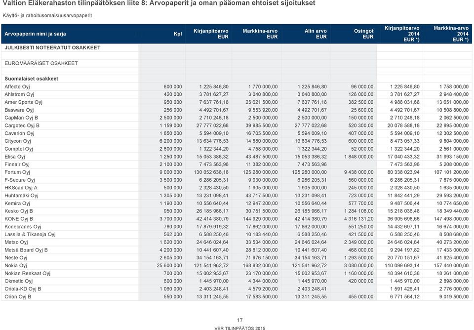
Task: Click the 'Lassila & Tikanoja Oyj' row name
Action: pos(30,235)
